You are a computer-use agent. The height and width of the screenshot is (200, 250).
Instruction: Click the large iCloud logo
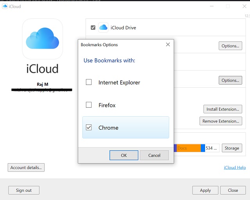[x=43, y=39]
